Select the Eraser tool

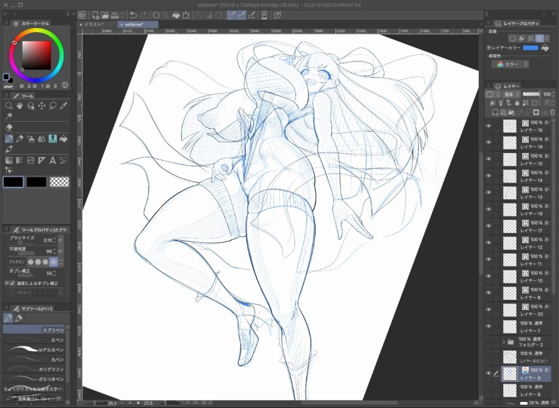tap(9, 128)
